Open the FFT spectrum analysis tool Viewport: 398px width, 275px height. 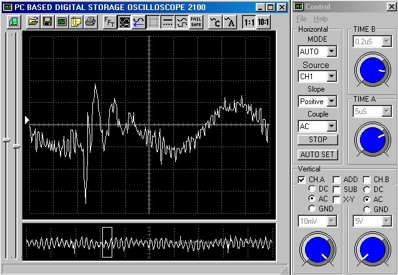pyautogui.click(x=109, y=22)
